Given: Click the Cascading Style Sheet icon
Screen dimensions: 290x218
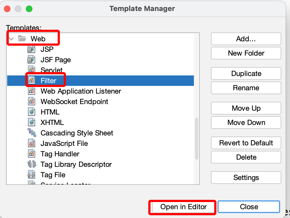Looking at the screenshot, I should pyautogui.click(x=32, y=133).
